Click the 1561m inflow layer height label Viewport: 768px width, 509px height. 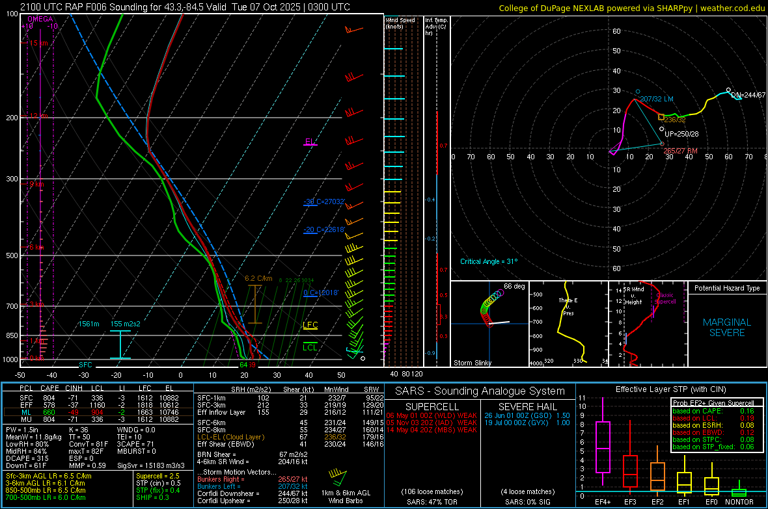coord(89,324)
